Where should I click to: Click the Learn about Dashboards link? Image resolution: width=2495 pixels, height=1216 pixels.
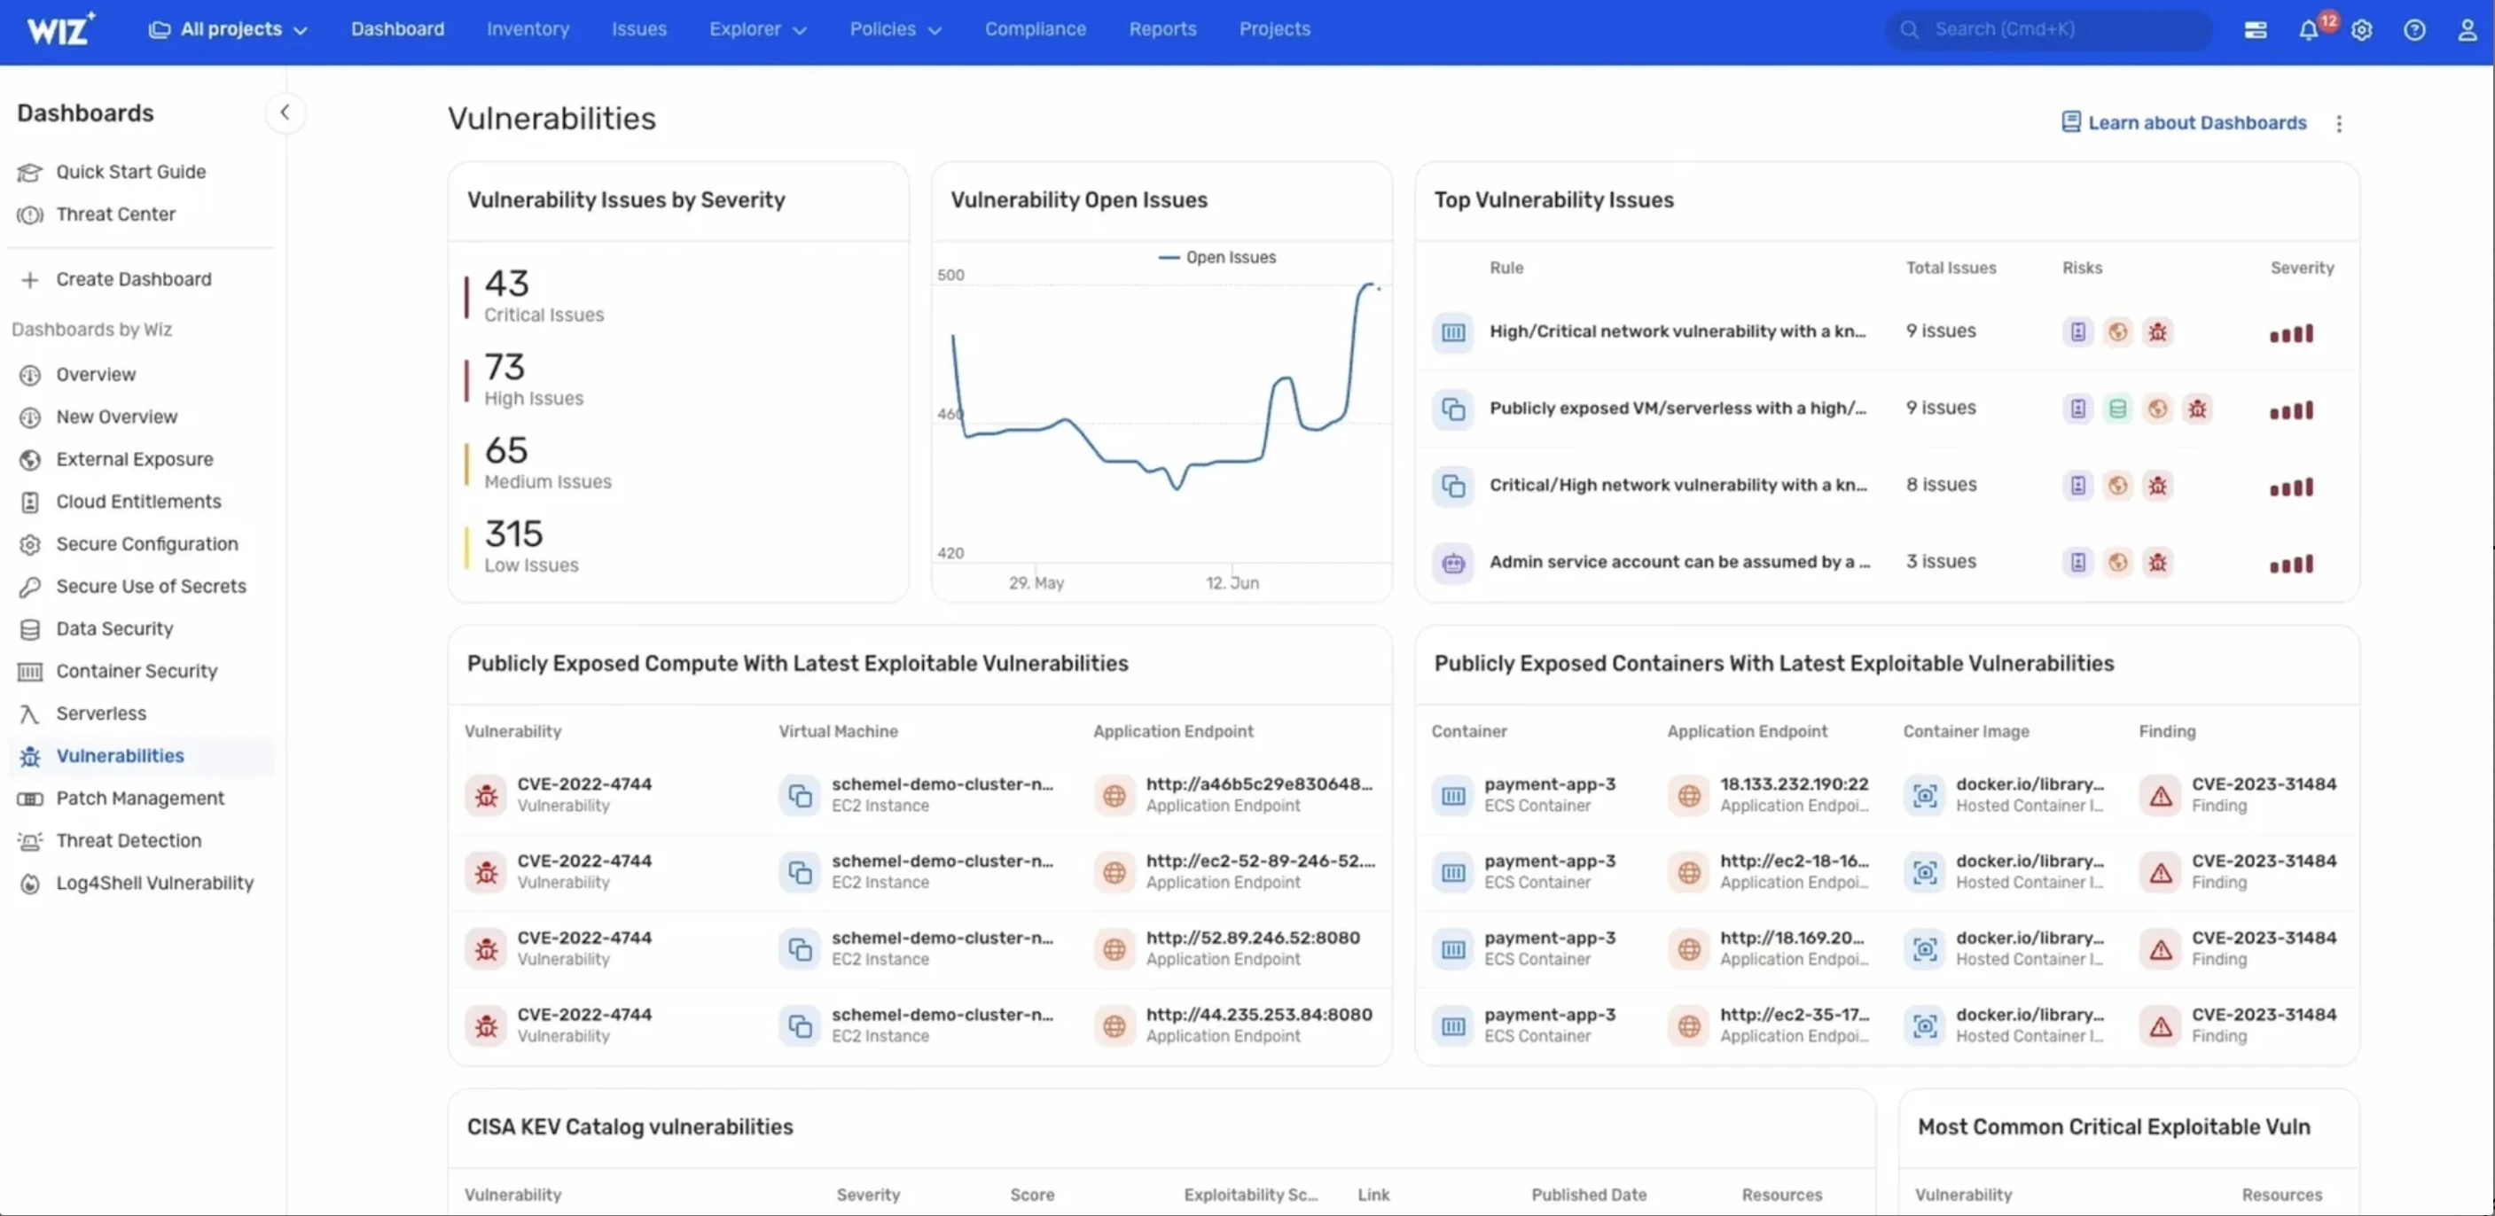(x=2184, y=122)
